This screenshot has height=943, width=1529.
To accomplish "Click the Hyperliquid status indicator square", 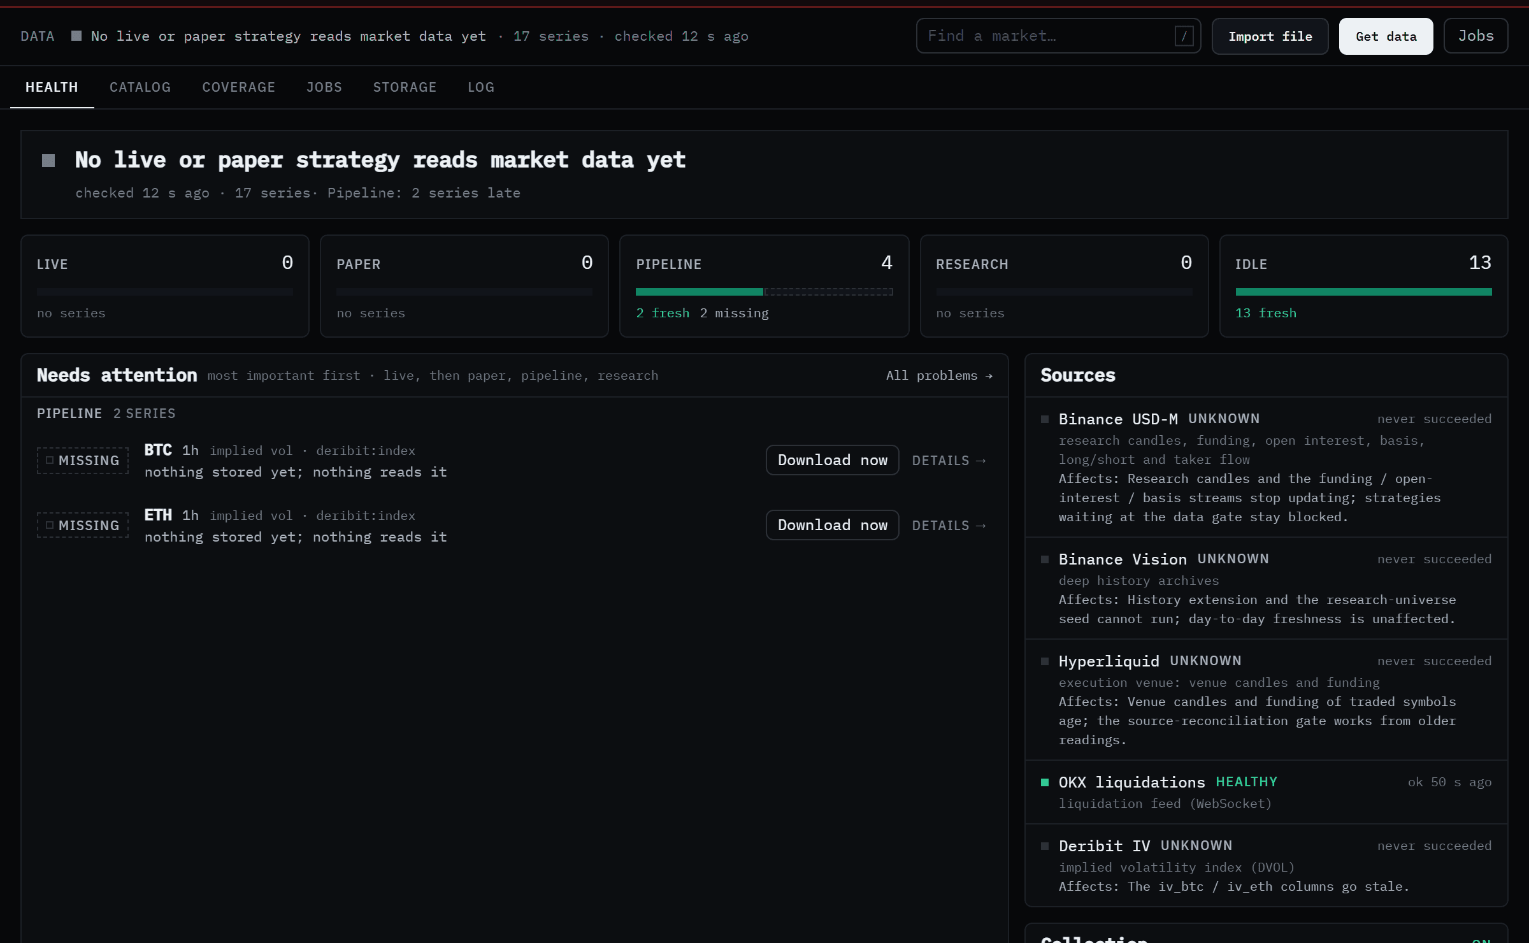I will point(1045,661).
